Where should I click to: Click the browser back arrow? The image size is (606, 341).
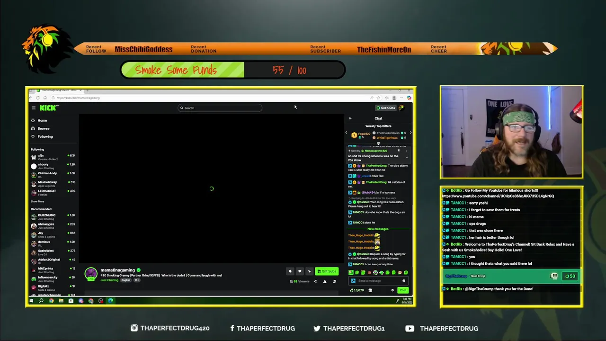30,98
